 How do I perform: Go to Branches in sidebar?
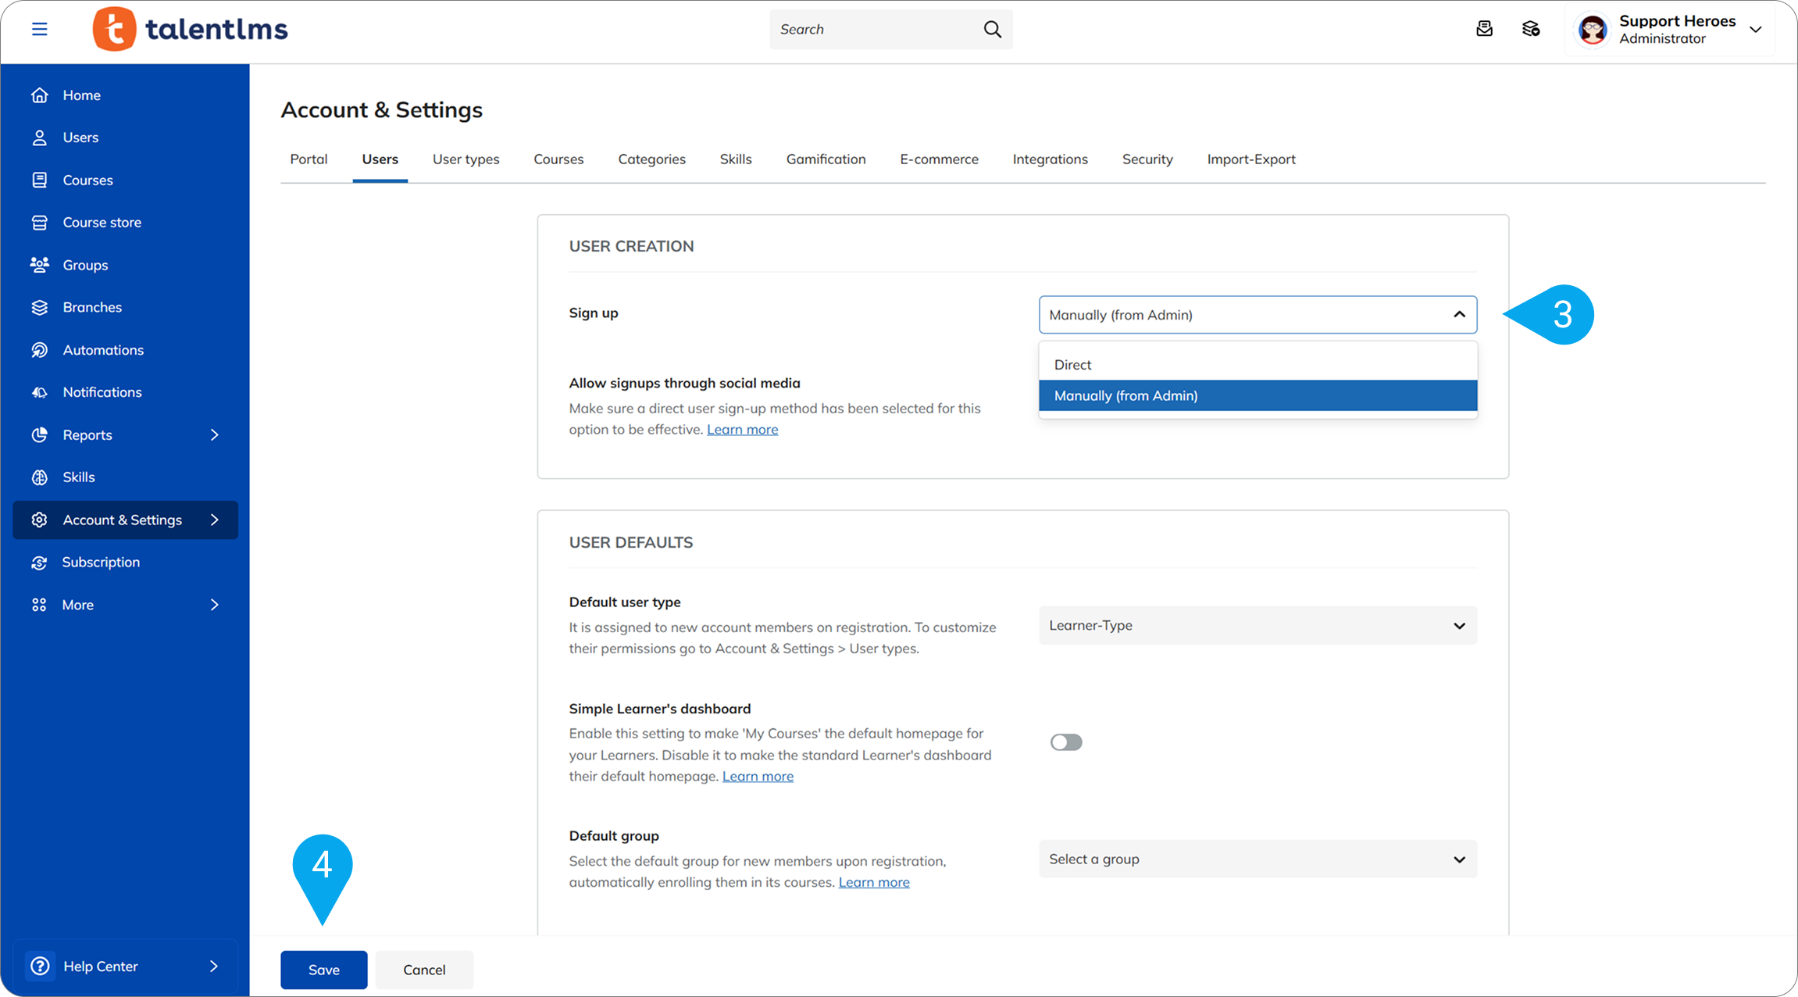[x=92, y=307]
